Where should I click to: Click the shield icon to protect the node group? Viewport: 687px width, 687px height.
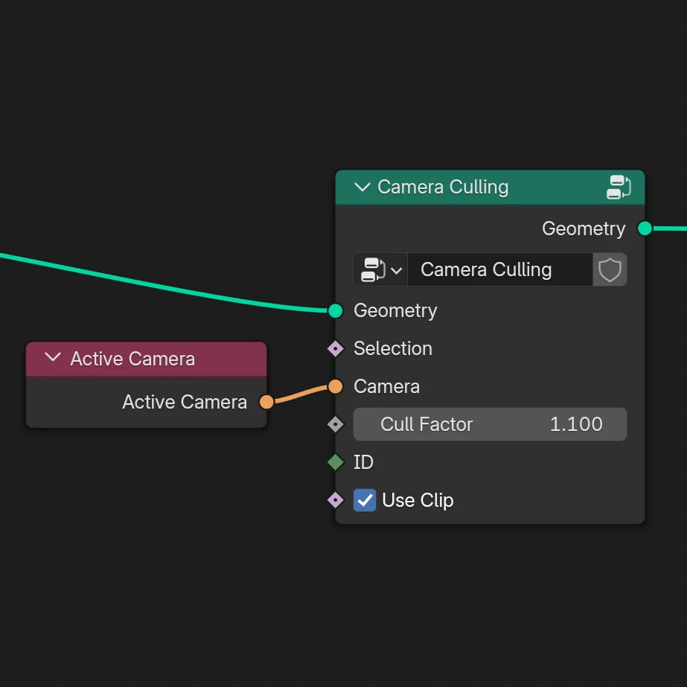pos(610,269)
